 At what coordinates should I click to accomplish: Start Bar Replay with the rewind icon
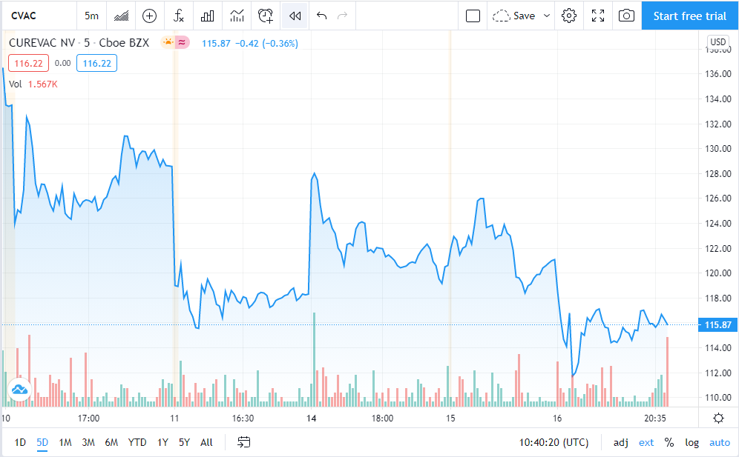pos(295,16)
